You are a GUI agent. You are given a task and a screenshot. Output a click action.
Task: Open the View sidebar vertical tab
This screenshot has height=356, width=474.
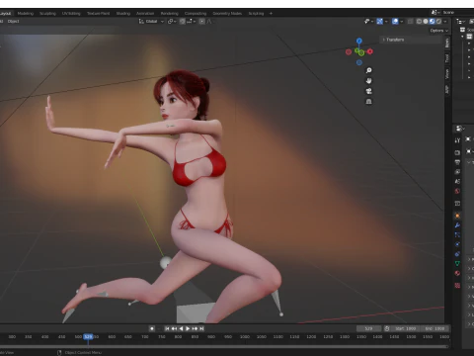pos(447,74)
